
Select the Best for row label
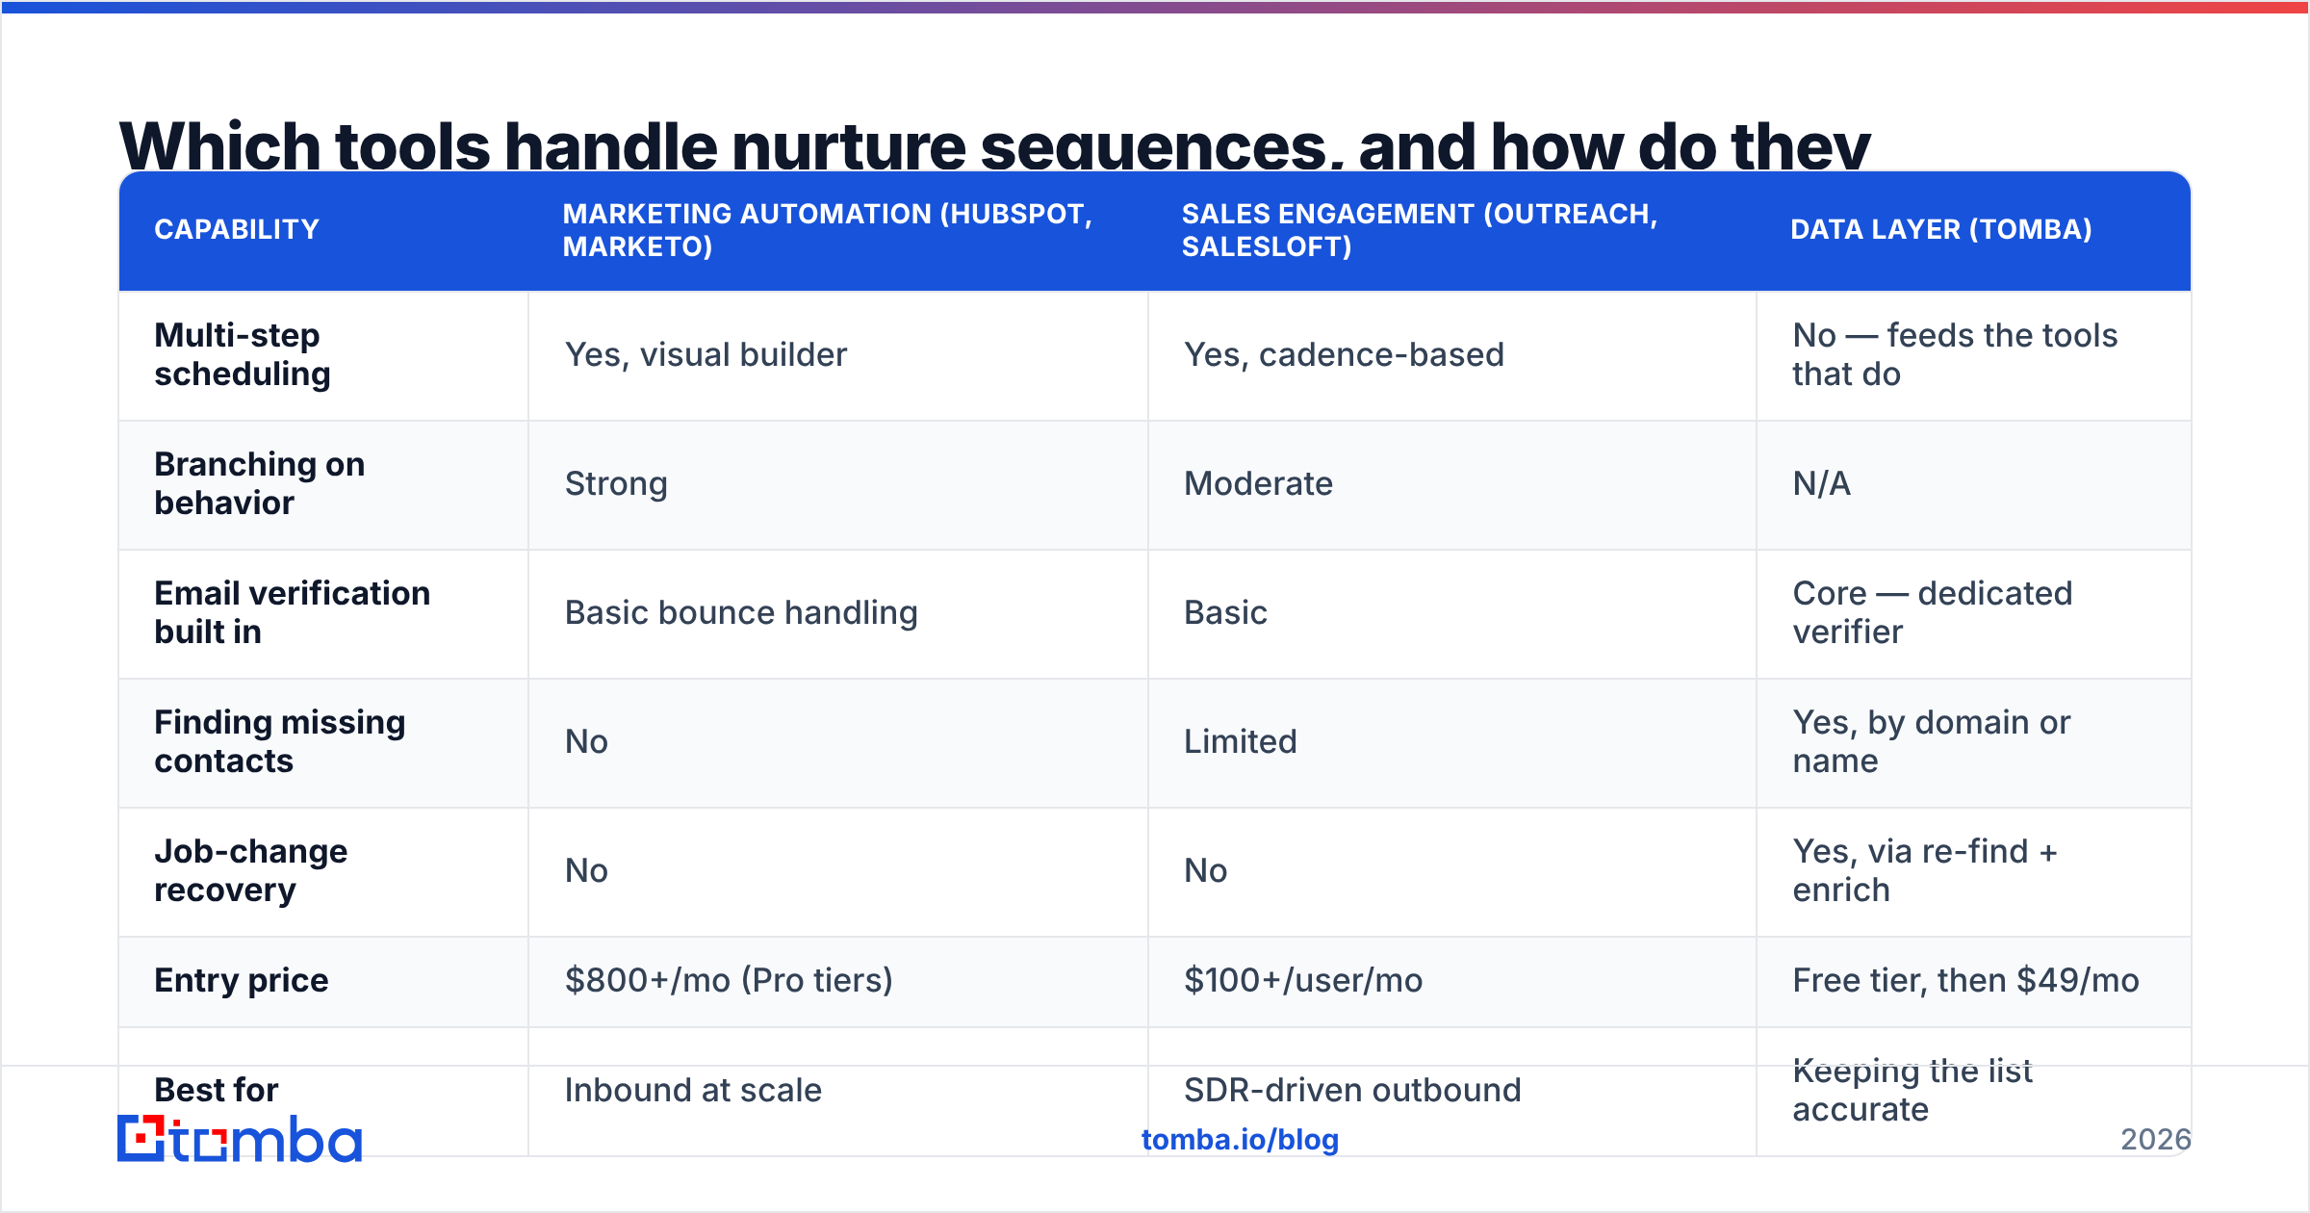217,1090
